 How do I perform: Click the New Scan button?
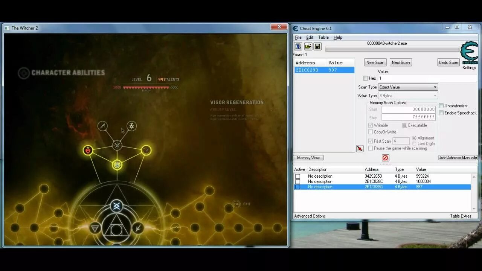(x=375, y=62)
